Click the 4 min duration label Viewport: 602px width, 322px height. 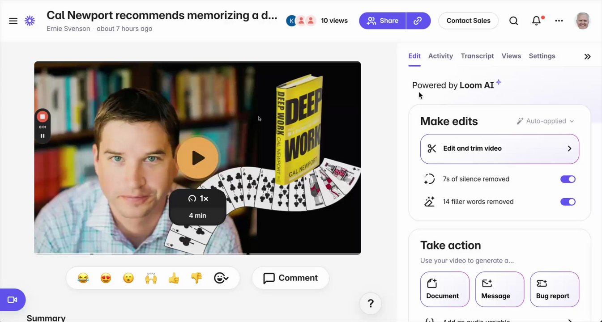click(197, 216)
